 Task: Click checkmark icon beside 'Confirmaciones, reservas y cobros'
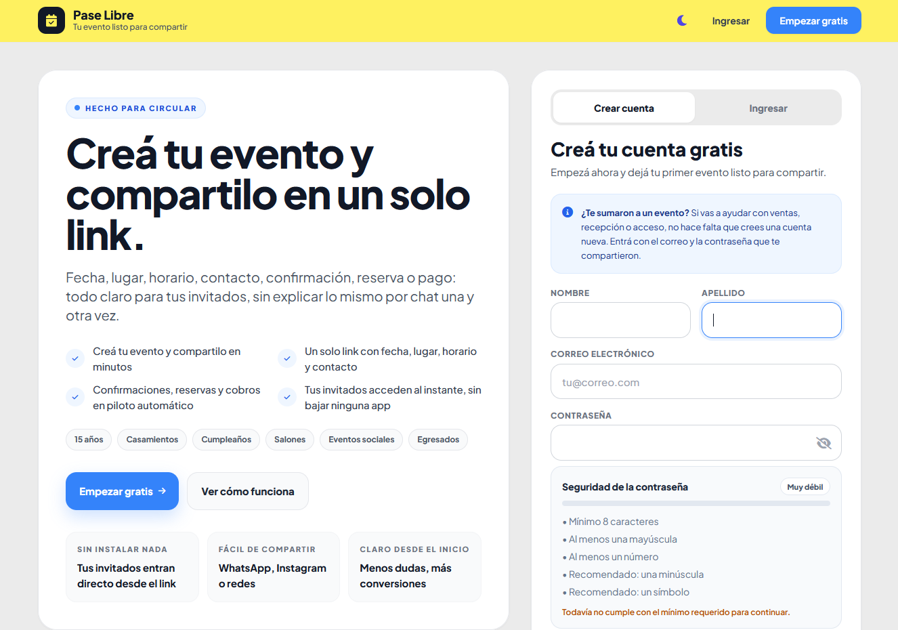click(x=75, y=397)
